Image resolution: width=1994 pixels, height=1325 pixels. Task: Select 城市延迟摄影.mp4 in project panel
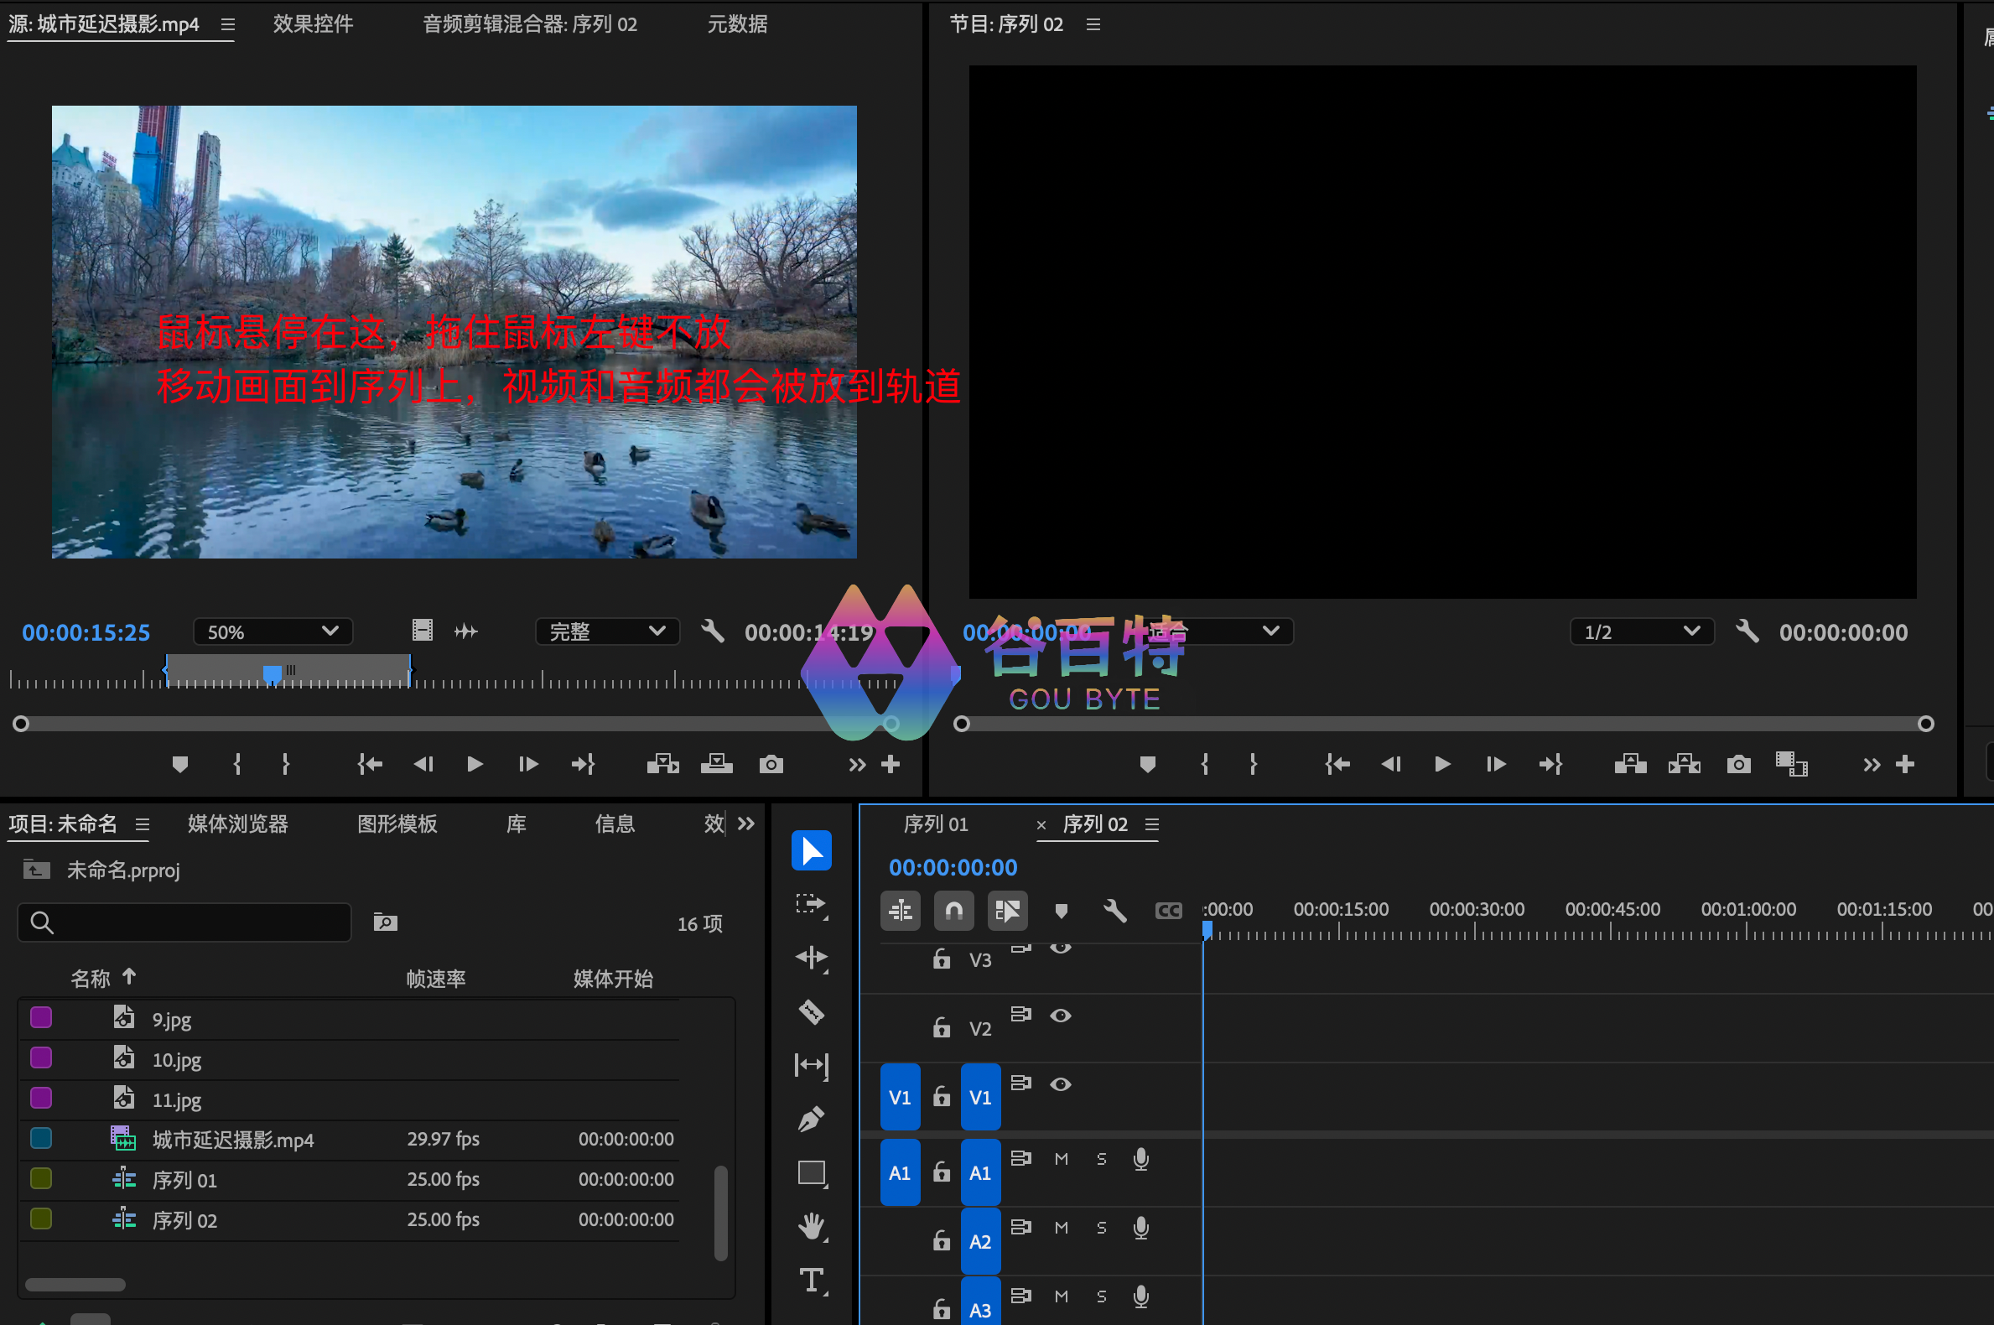[x=232, y=1139]
